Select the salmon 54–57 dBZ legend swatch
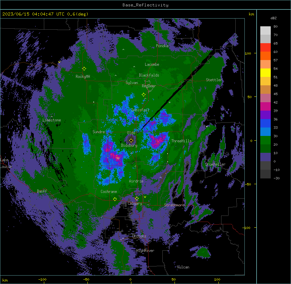 pos(265,64)
